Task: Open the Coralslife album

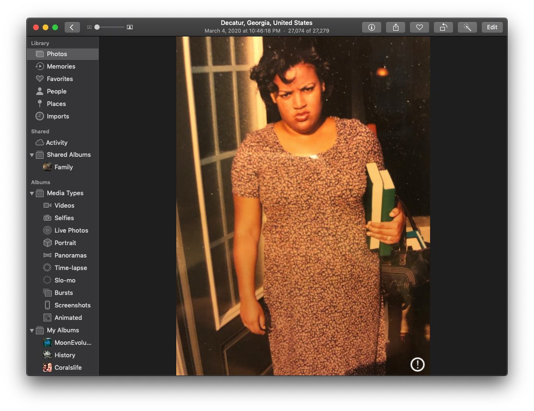Action: pyautogui.click(x=68, y=368)
